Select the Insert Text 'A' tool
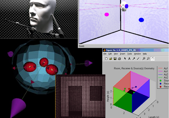Screen dimensions: 169x118 [129, 59]
